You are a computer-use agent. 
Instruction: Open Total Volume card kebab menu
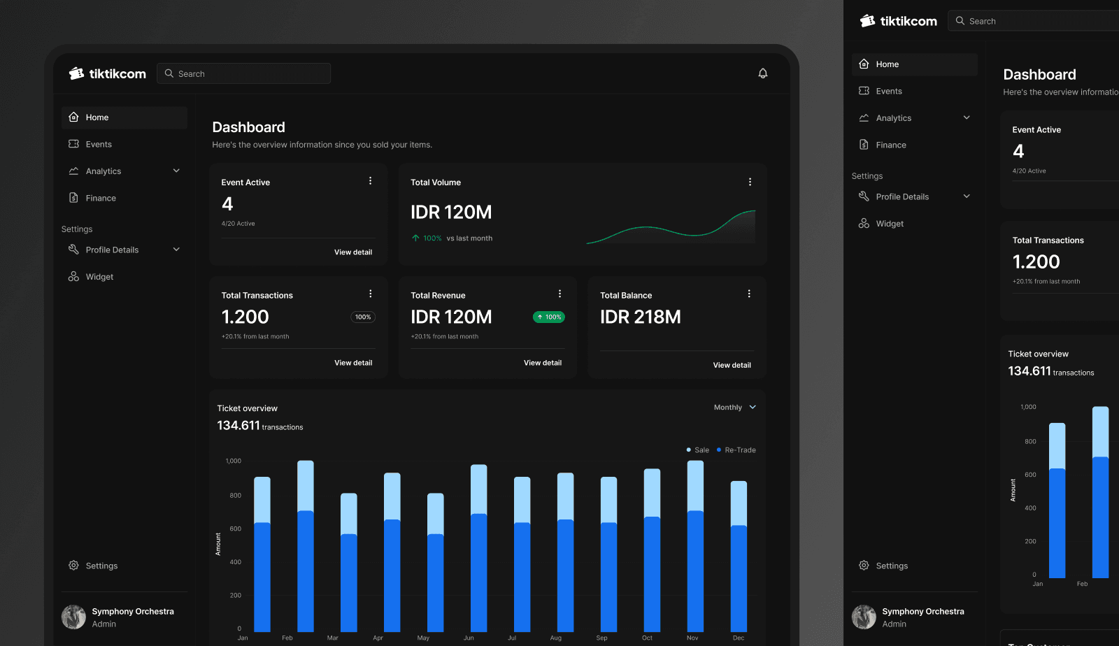tap(750, 182)
